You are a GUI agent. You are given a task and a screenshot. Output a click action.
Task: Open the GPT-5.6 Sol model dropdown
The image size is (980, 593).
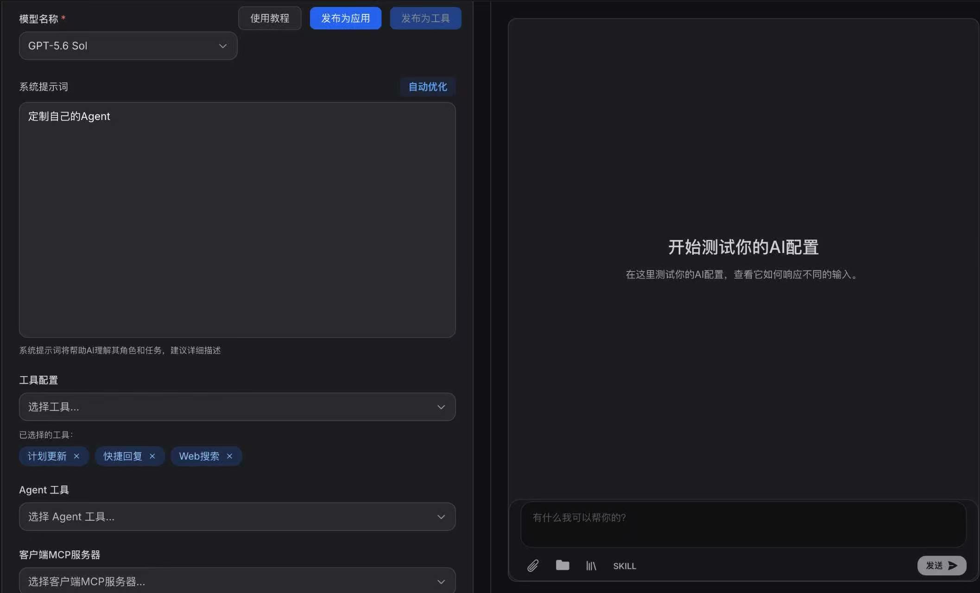(x=128, y=46)
